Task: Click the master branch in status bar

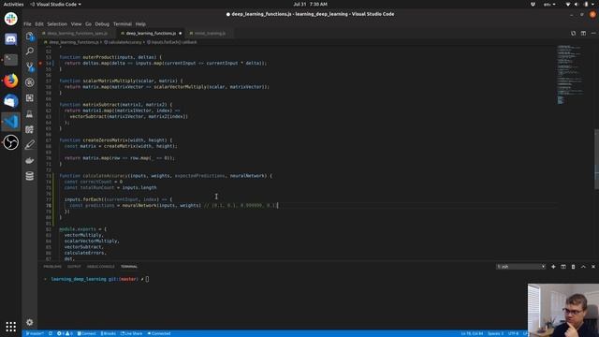Action: 35,333
